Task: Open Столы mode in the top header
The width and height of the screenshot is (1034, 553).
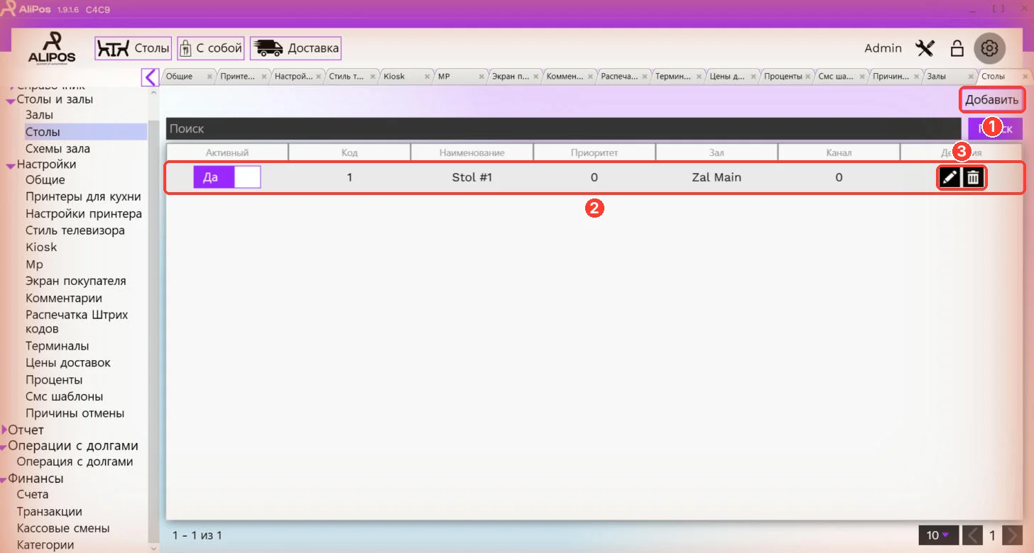Action: click(134, 48)
